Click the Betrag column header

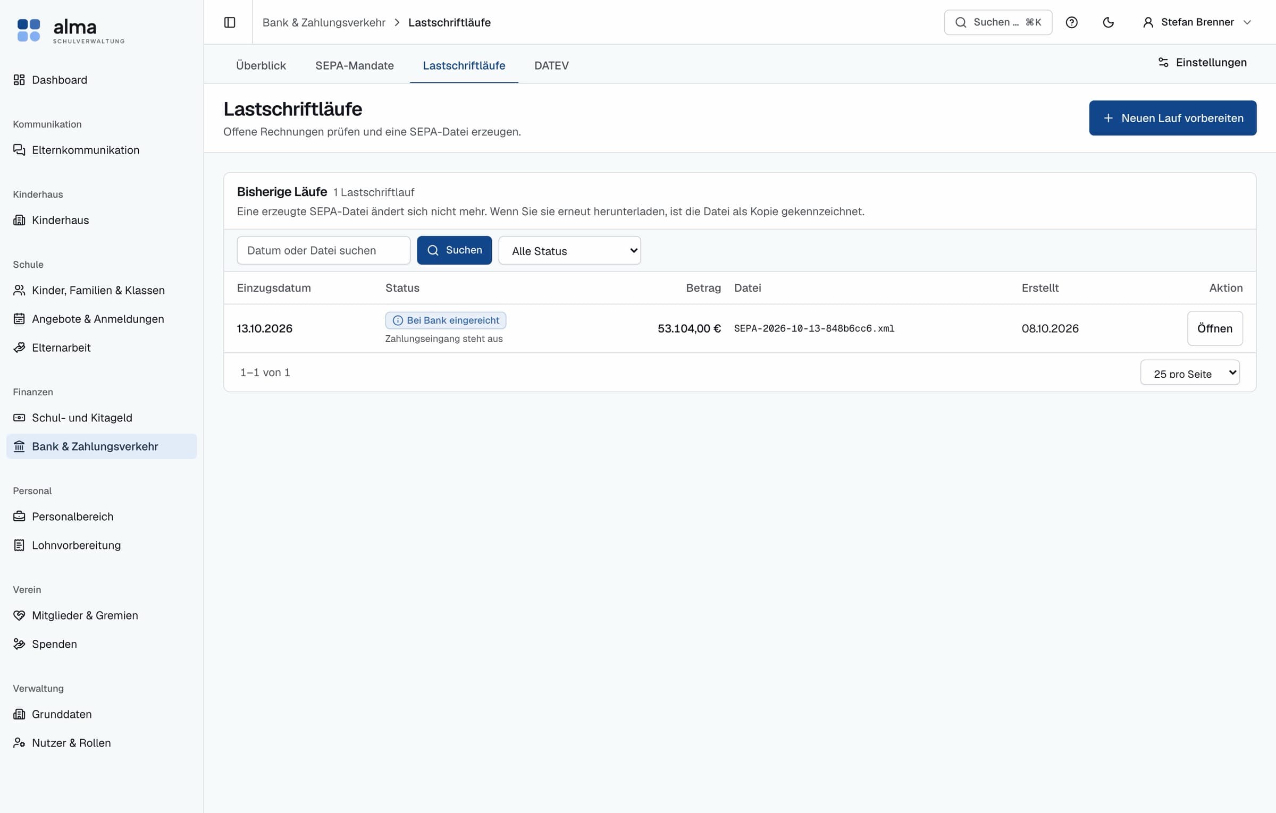tap(703, 288)
